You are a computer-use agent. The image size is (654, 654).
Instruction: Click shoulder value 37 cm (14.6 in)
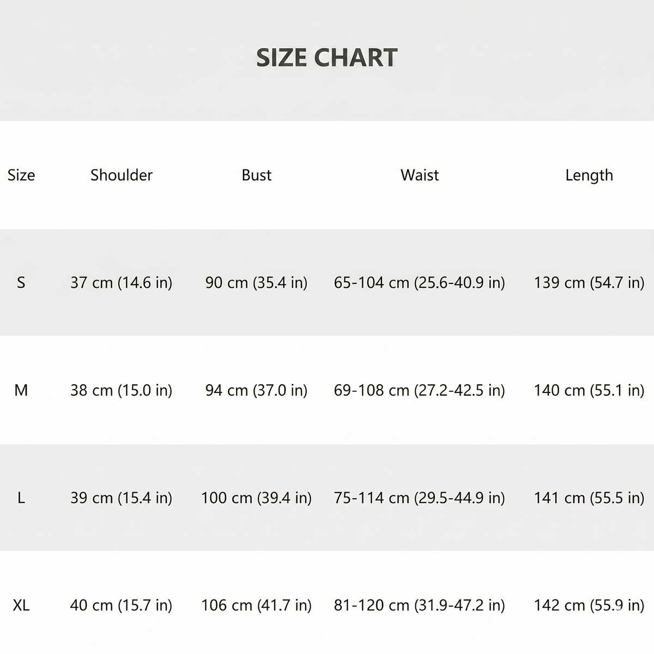pos(122,283)
